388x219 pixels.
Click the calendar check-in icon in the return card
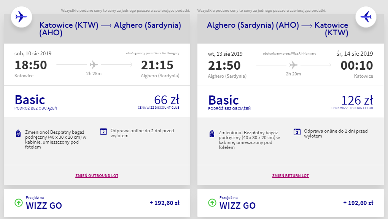(297, 132)
